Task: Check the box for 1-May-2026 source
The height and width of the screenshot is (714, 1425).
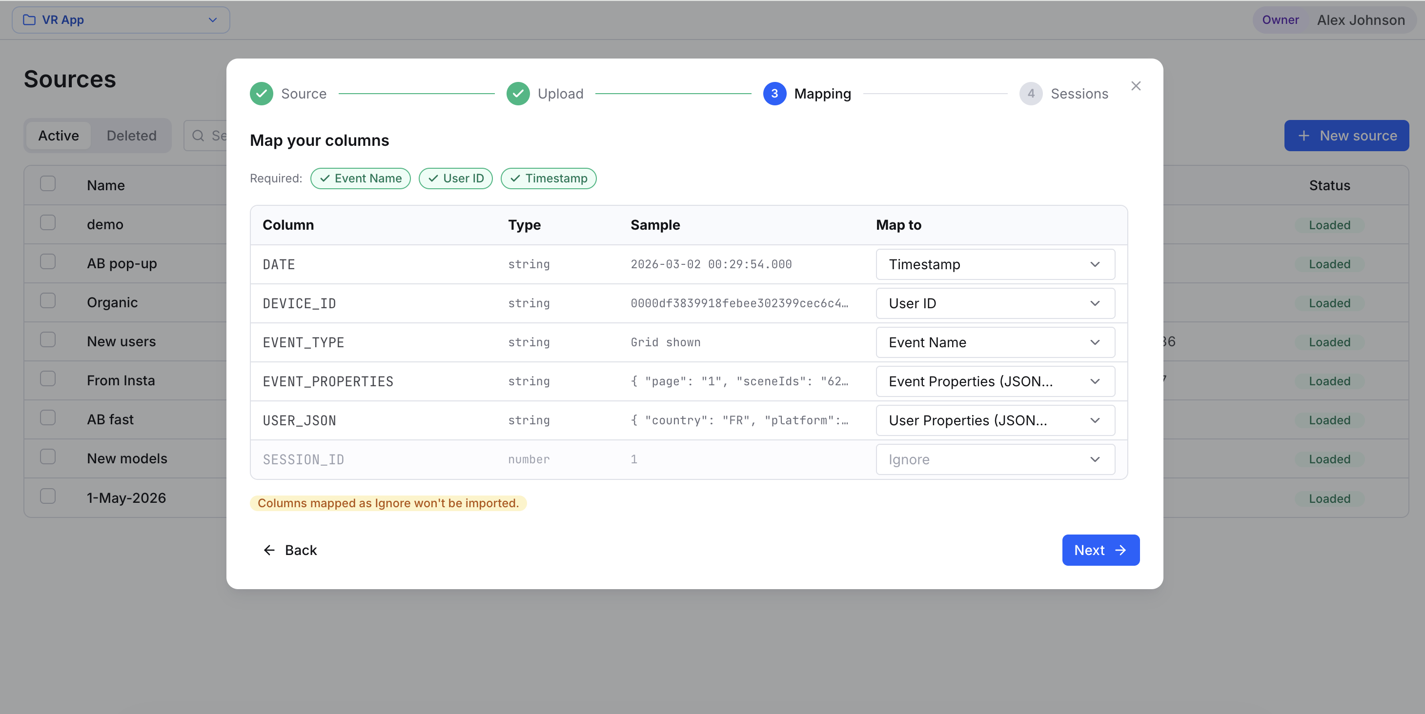Action: point(47,496)
